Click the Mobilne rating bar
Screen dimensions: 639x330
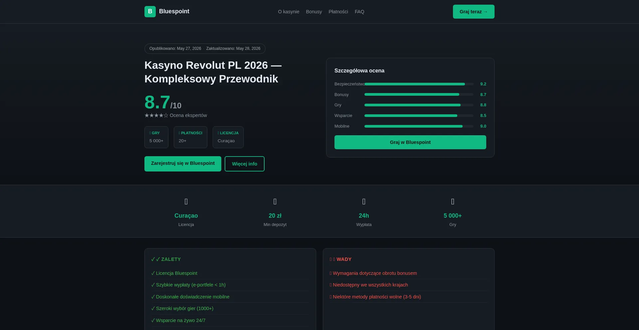click(x=419, y=126)
